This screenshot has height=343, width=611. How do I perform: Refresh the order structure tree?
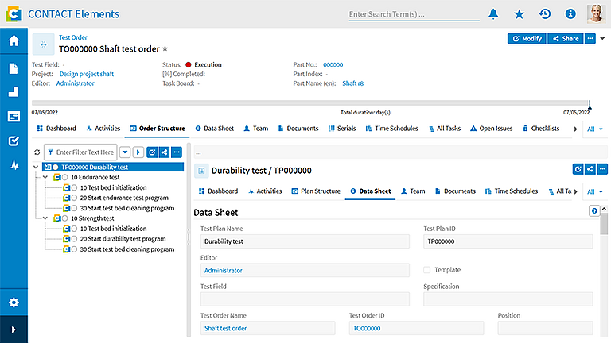(x=37, y=152)
